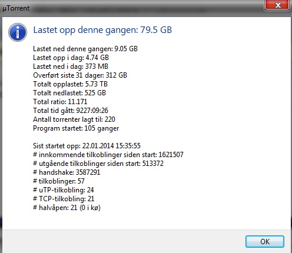Click 'Lastet ned denne gangen: 9.05 GB' line

tap(85, 49)
